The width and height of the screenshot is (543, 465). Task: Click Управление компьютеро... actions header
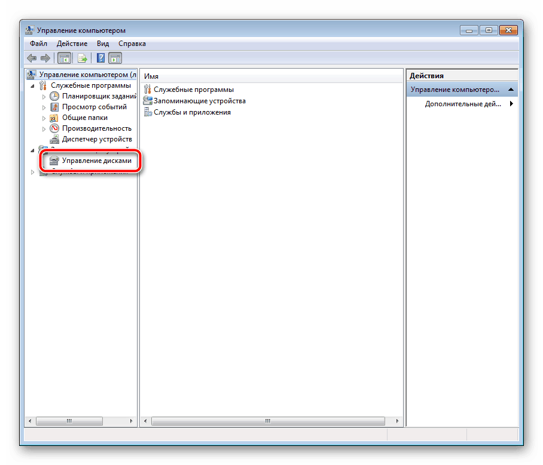coord(462,90)
